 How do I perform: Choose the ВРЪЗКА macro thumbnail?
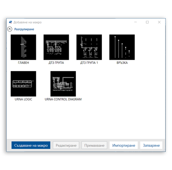122,47
